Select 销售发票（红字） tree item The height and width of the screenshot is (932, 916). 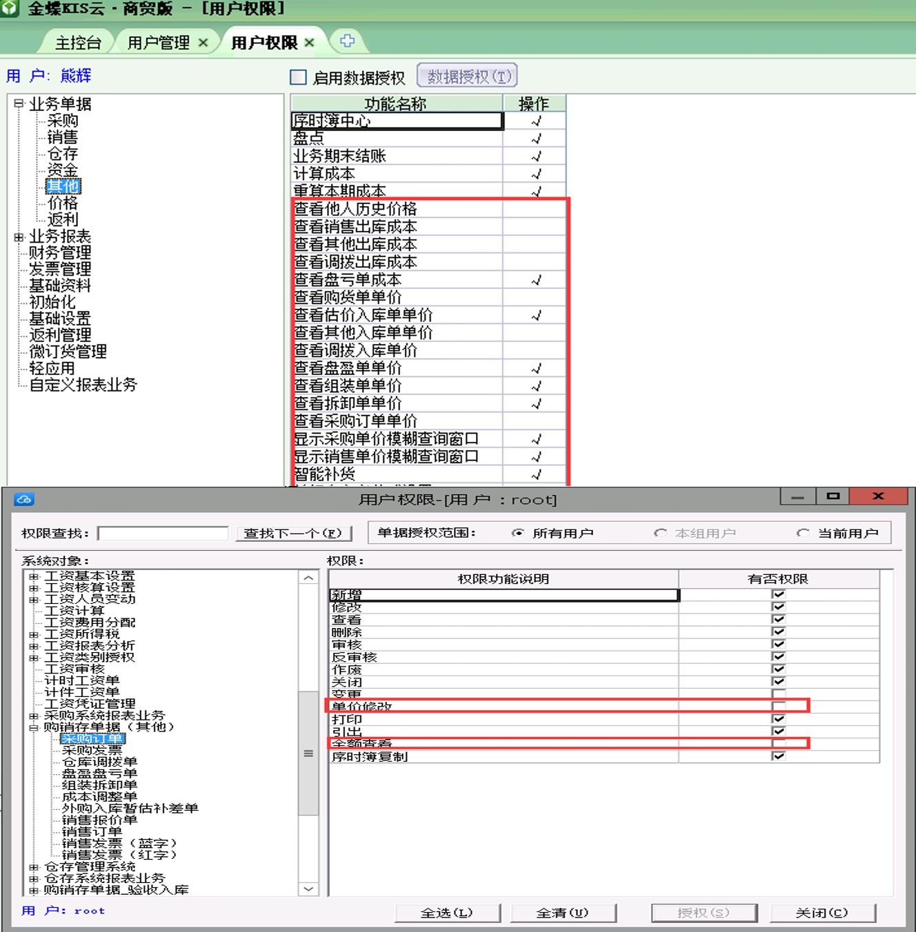120,855
